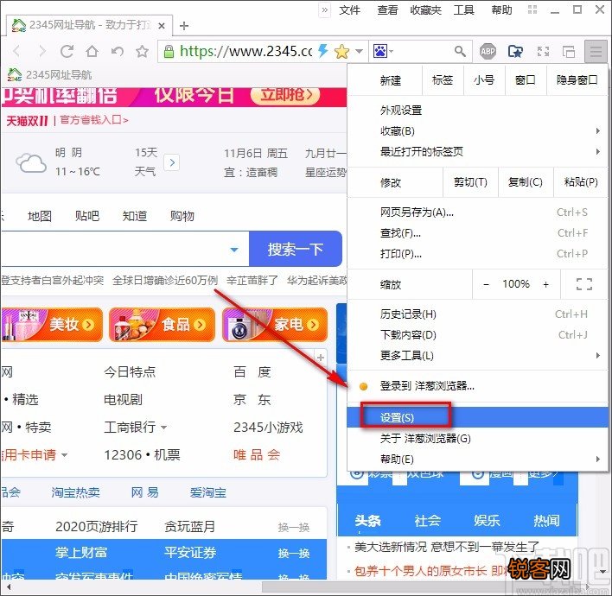The width and height of the screenshot is (612, 596).
Task: Click the cloudy weather icon
Action: tap(31, 162)
